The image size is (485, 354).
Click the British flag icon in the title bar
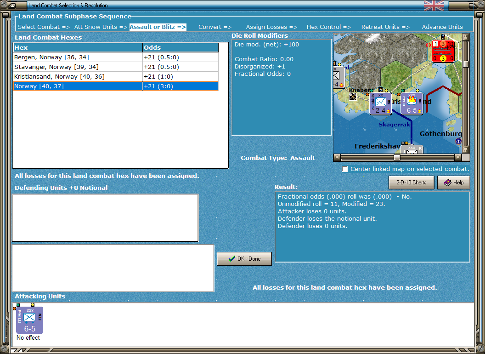tap(434, 5)
